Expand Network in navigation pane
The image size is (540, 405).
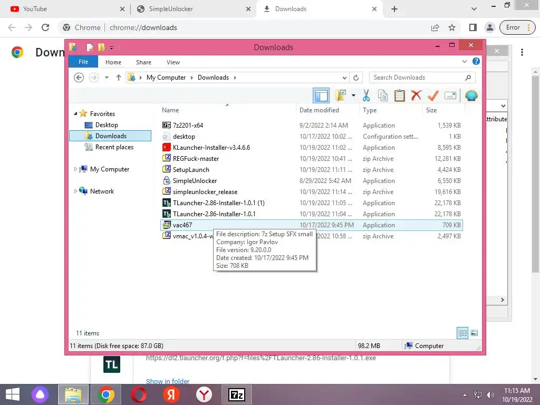coord(75,191)
